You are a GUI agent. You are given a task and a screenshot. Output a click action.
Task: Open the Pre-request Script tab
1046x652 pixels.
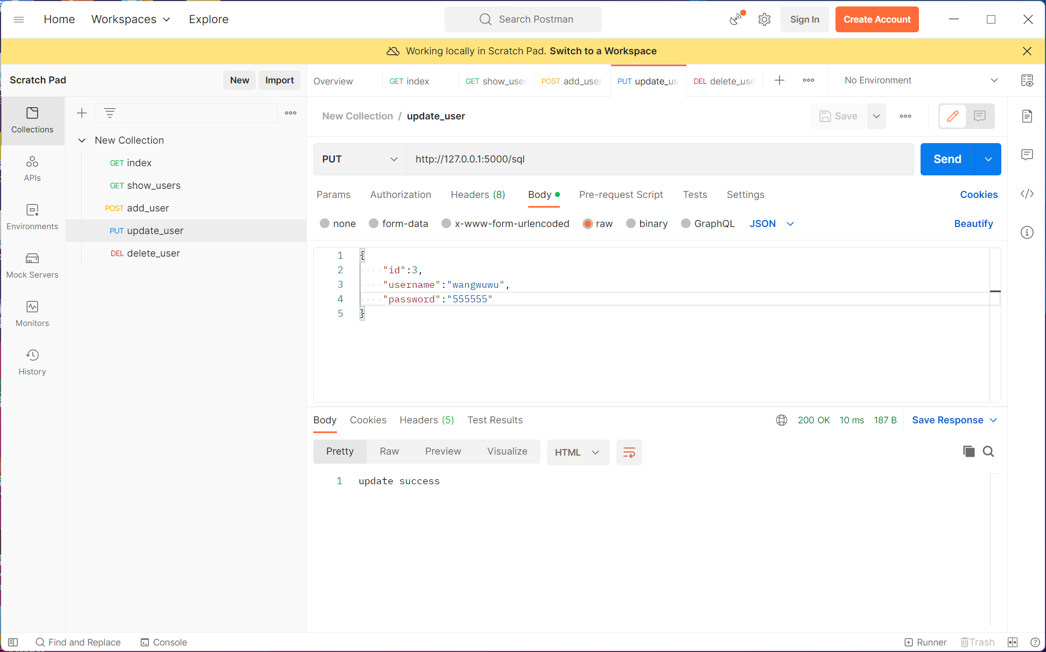pos(621,195)
